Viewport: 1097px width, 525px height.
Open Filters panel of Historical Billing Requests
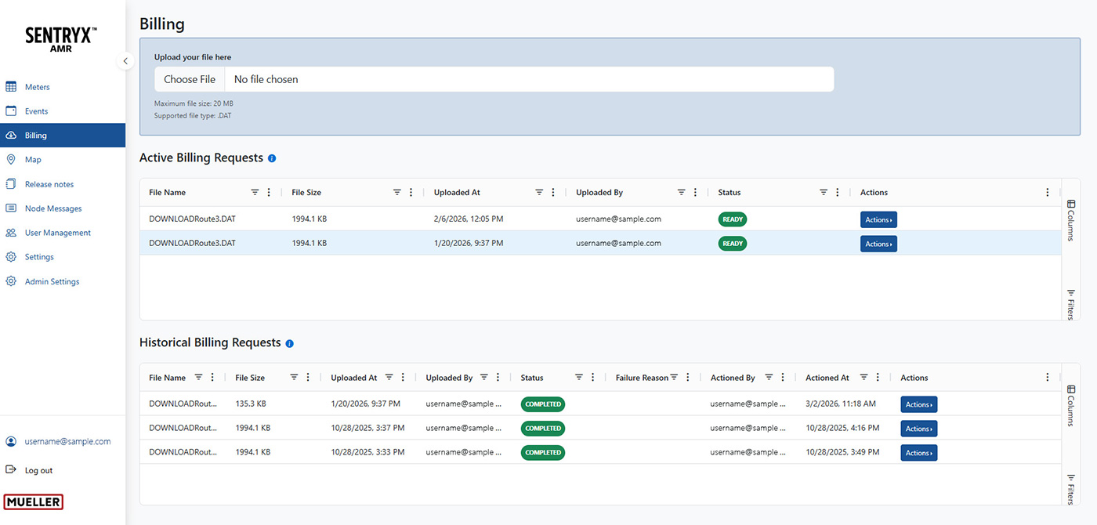click(x=1071, y=488)
